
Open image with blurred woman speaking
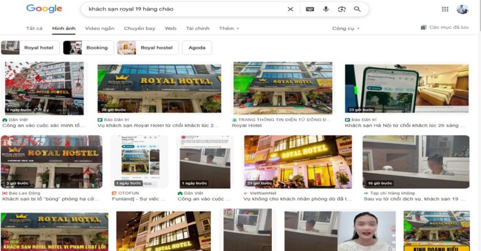[340, 231]
